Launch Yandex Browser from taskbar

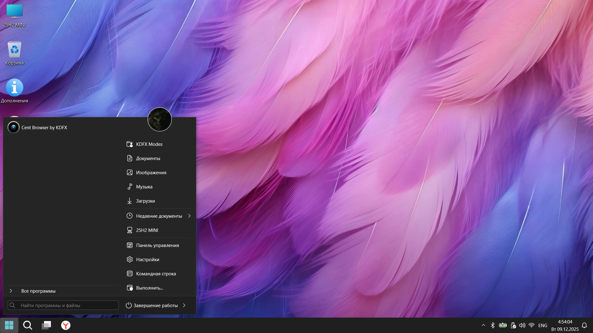point(65,325)
